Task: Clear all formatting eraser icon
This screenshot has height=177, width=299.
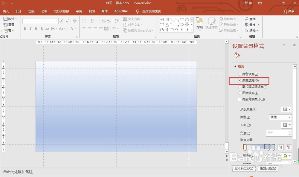Action: 75,21
